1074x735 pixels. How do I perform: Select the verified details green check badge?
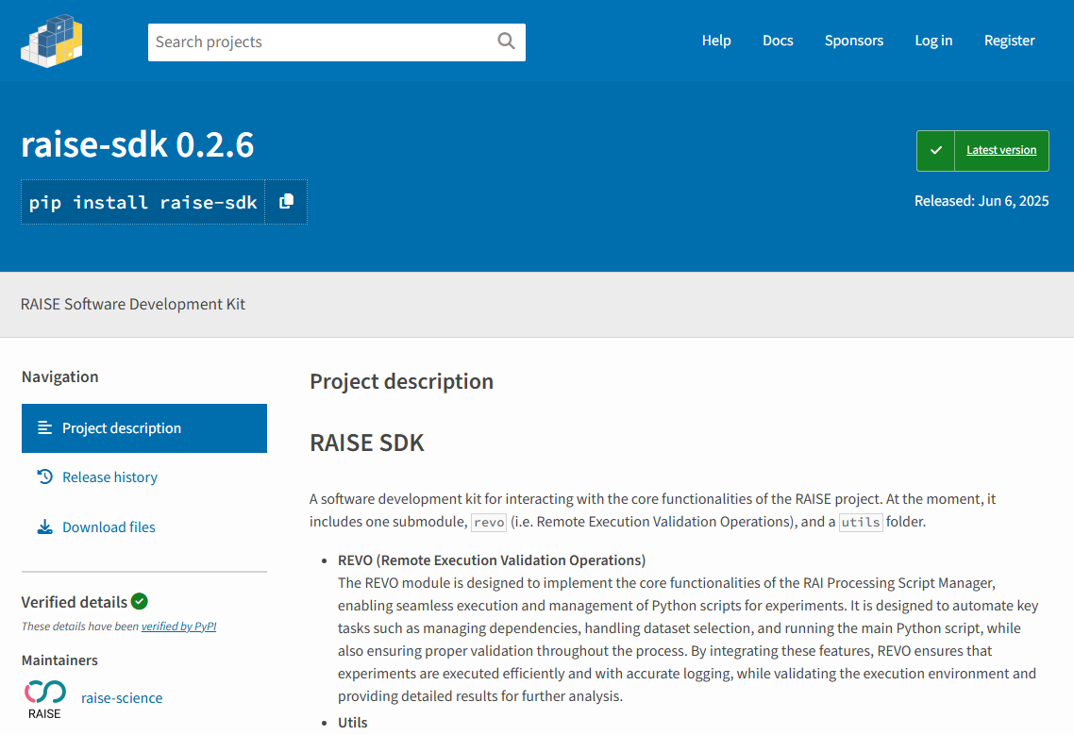click(140, 601)
